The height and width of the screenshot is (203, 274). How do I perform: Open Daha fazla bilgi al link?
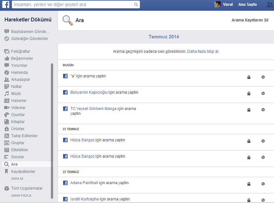coord(203,51)
